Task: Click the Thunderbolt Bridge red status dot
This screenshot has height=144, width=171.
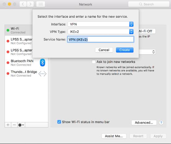Action: tap(8, 74)
